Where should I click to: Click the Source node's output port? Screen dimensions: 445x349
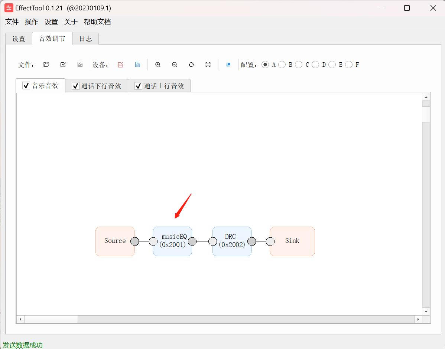click(135, 241)
